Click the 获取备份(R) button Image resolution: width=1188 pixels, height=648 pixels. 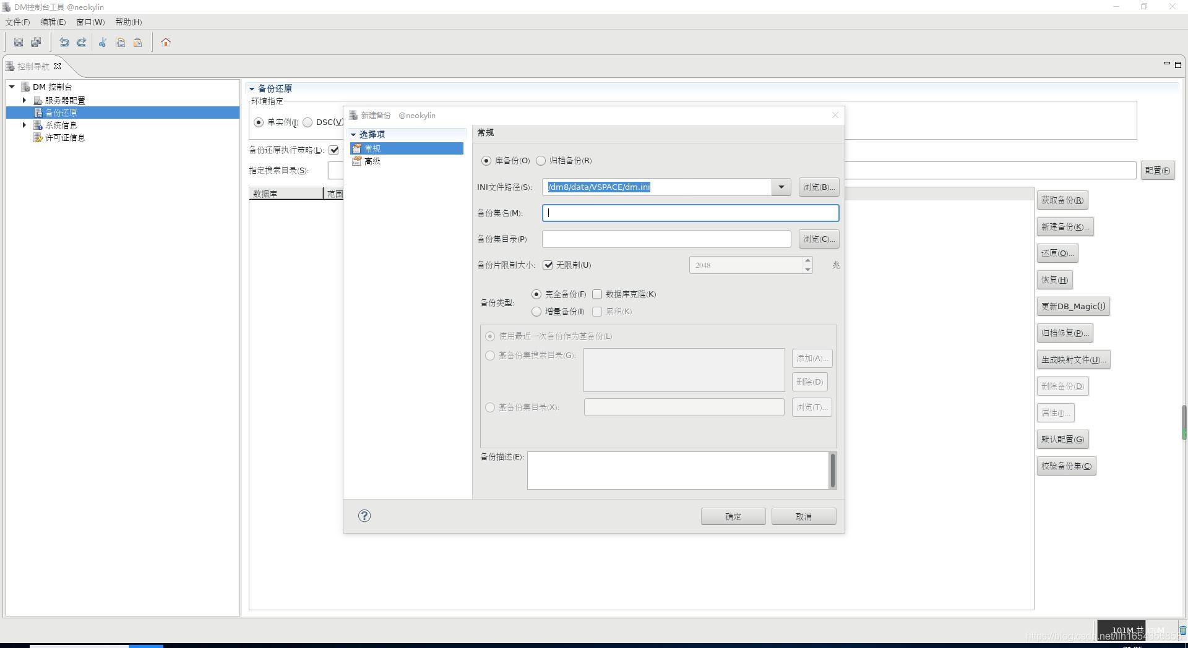(x=1062, y=200)
